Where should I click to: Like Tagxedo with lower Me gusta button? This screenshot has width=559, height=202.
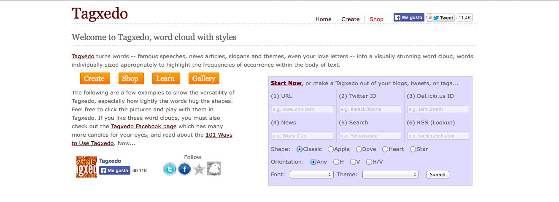[x=115, y=170]
